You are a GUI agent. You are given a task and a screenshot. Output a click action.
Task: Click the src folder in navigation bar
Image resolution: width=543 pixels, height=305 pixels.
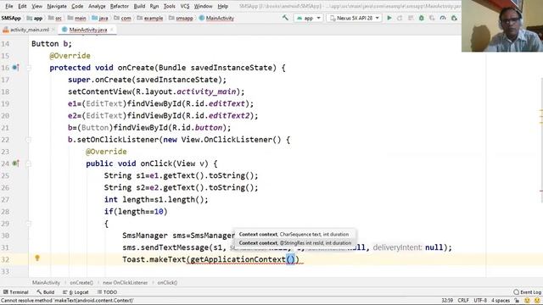tap(55, 18)
